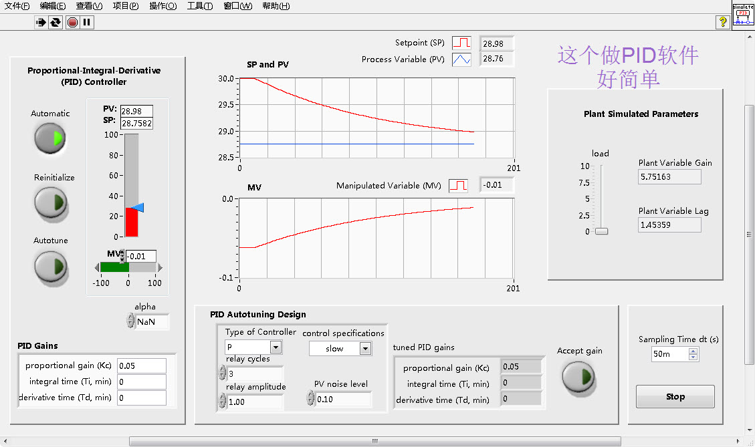The width and height of the screenshot is (755, 447).
Task: Click the Sampling Time dt stepper arrows
Action: 693,354
